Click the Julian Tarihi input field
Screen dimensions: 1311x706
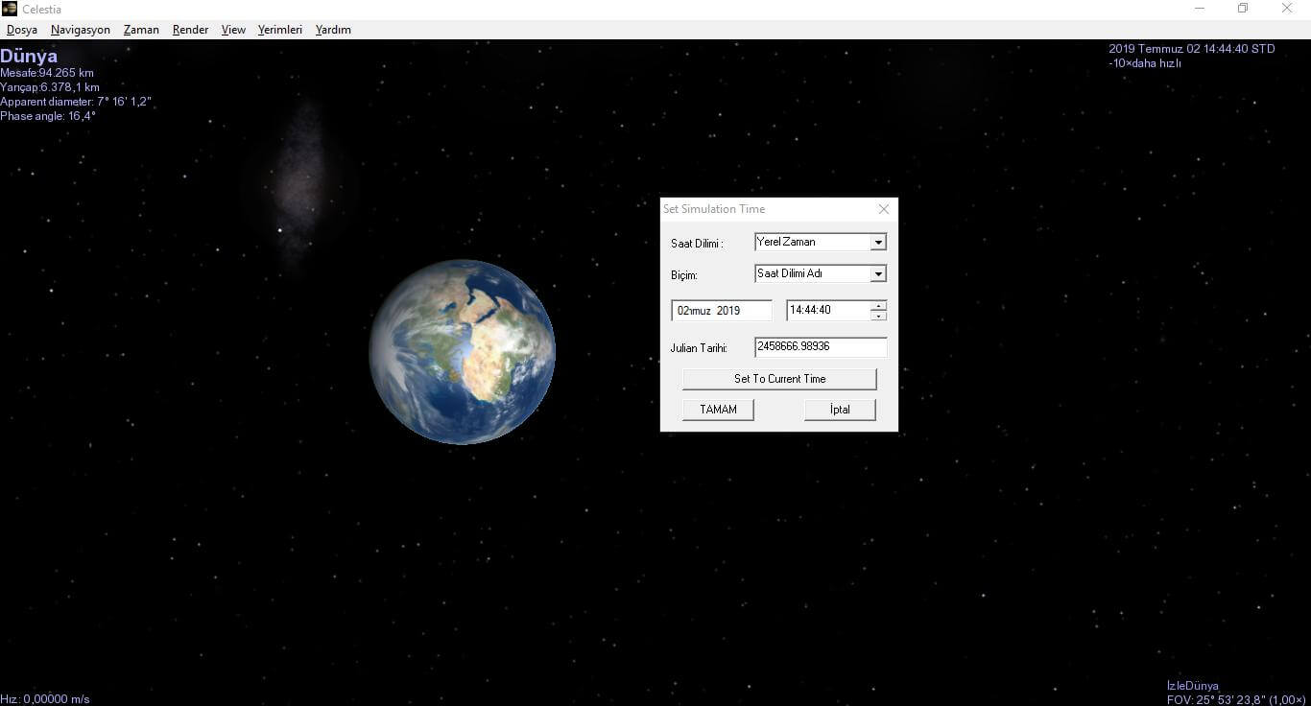821,347
